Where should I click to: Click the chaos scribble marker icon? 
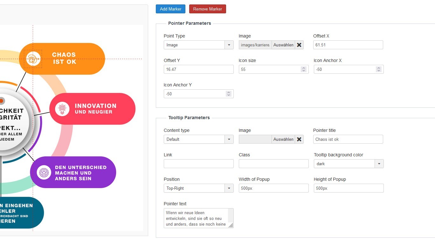[x=33, y=59]
